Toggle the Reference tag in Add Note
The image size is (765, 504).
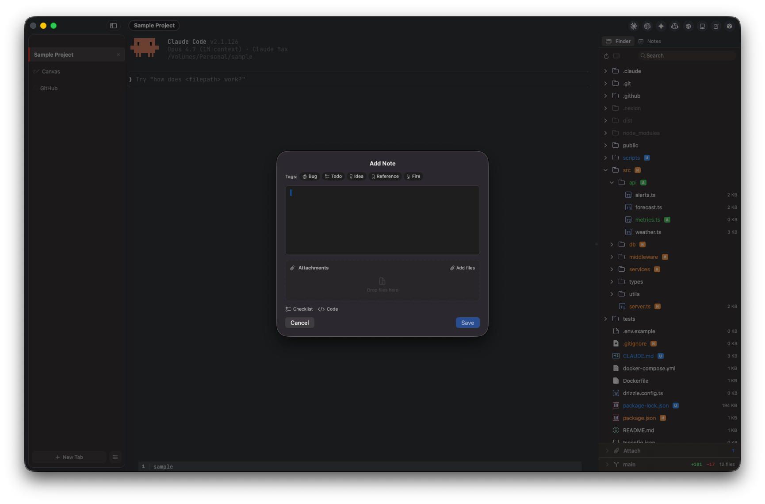385,176
